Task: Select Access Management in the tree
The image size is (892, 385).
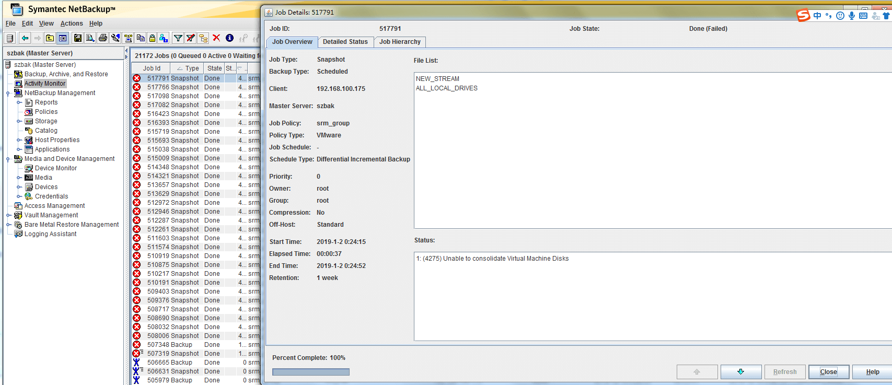Action: [x=54, y=206]
